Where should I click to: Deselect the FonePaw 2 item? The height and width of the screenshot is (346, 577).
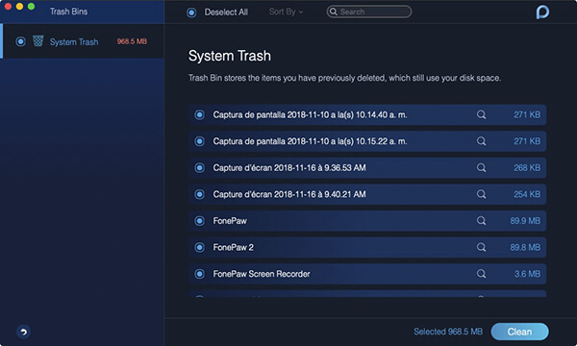[x=199, y=247]
